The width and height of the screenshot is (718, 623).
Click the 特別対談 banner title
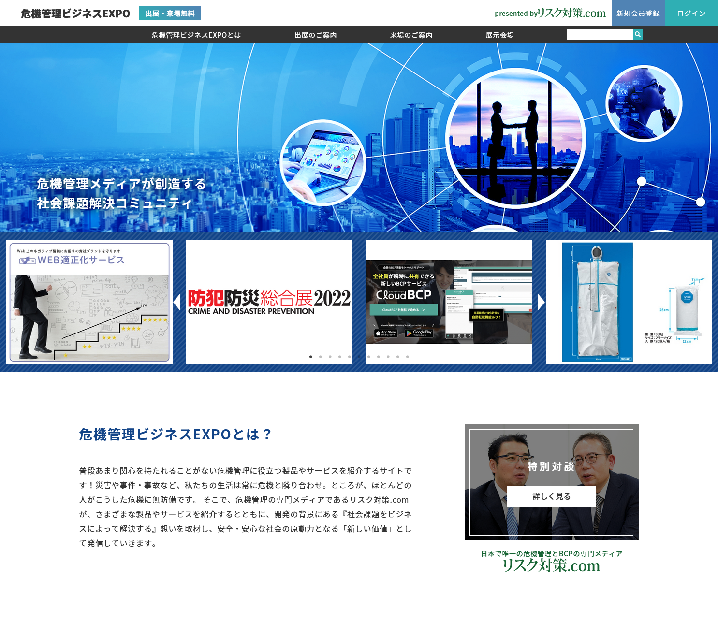[x=551, y=466]
